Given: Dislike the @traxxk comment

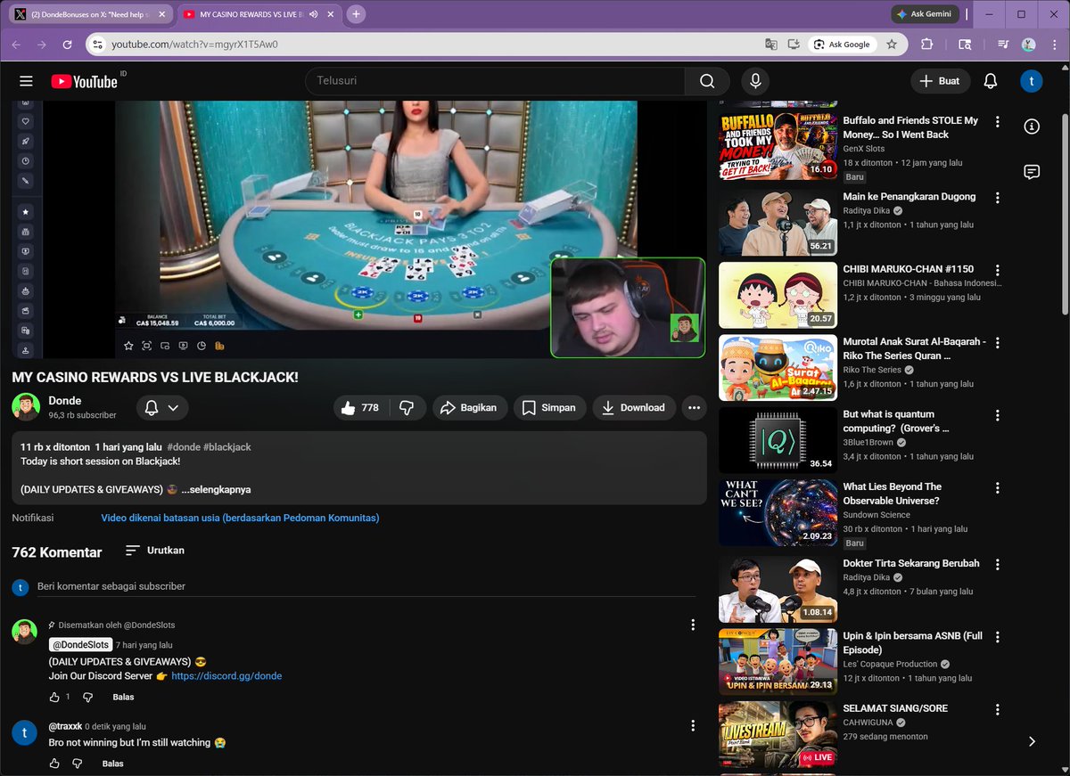Looking at the screenshot, I should coord(77,764).
